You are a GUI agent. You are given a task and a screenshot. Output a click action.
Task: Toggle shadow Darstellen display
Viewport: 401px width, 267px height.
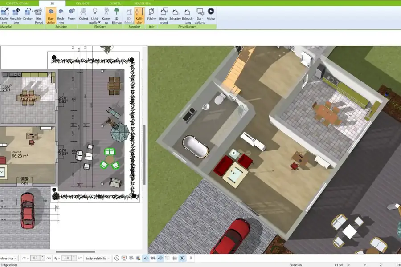pos(51,14)
